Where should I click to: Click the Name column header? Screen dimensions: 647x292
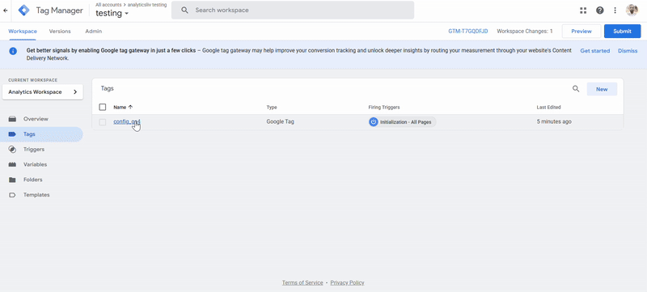click(120, 108)
